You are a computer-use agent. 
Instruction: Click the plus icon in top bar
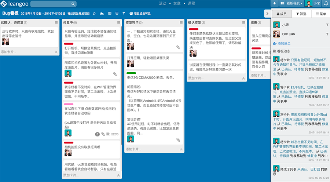(275, 3)
